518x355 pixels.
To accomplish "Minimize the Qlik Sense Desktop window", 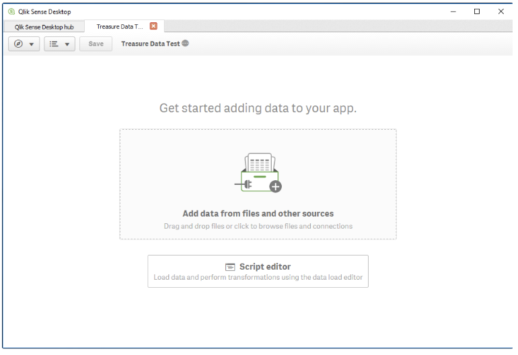I will (x=452, y=11).
